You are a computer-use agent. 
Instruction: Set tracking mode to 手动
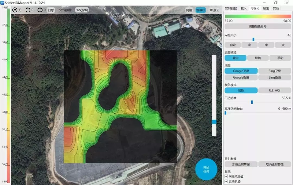[x=280, y=58]
